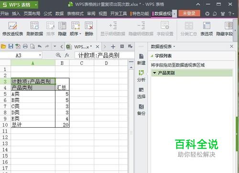Click 显示明细数据 show detail button

(113, 29)
